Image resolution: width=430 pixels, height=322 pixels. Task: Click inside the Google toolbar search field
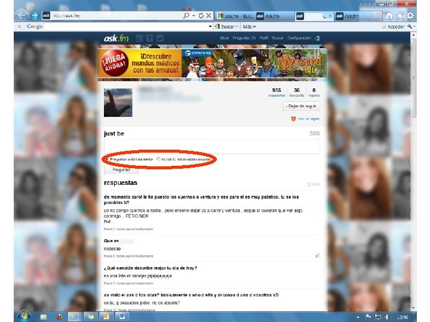click(x=126, y=27)
